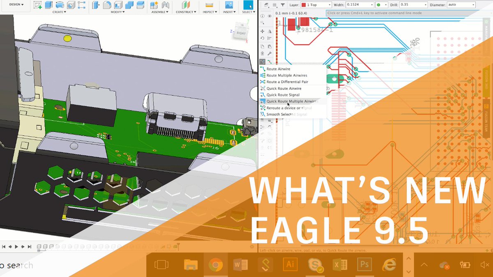Click the EAGLE selection filter funnel icon
The width and height of the screenshot is (493, 277).
(283, 5)
